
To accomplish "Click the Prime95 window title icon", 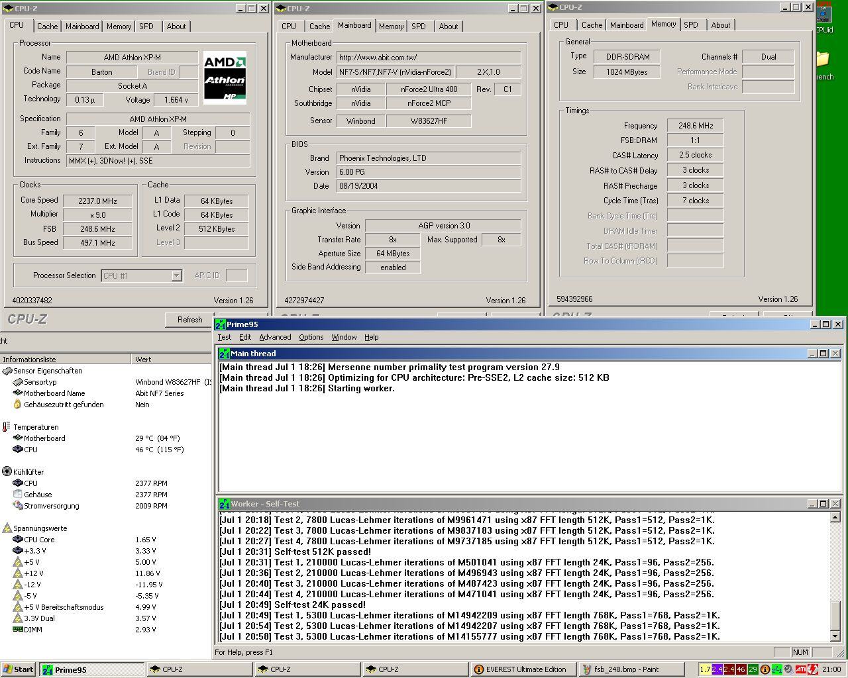I will click(x=221, y=324).
